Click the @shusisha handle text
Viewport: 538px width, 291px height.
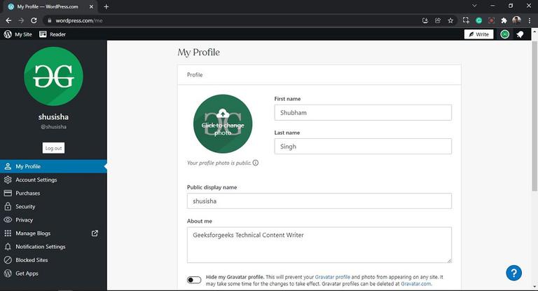coord(53,127)
